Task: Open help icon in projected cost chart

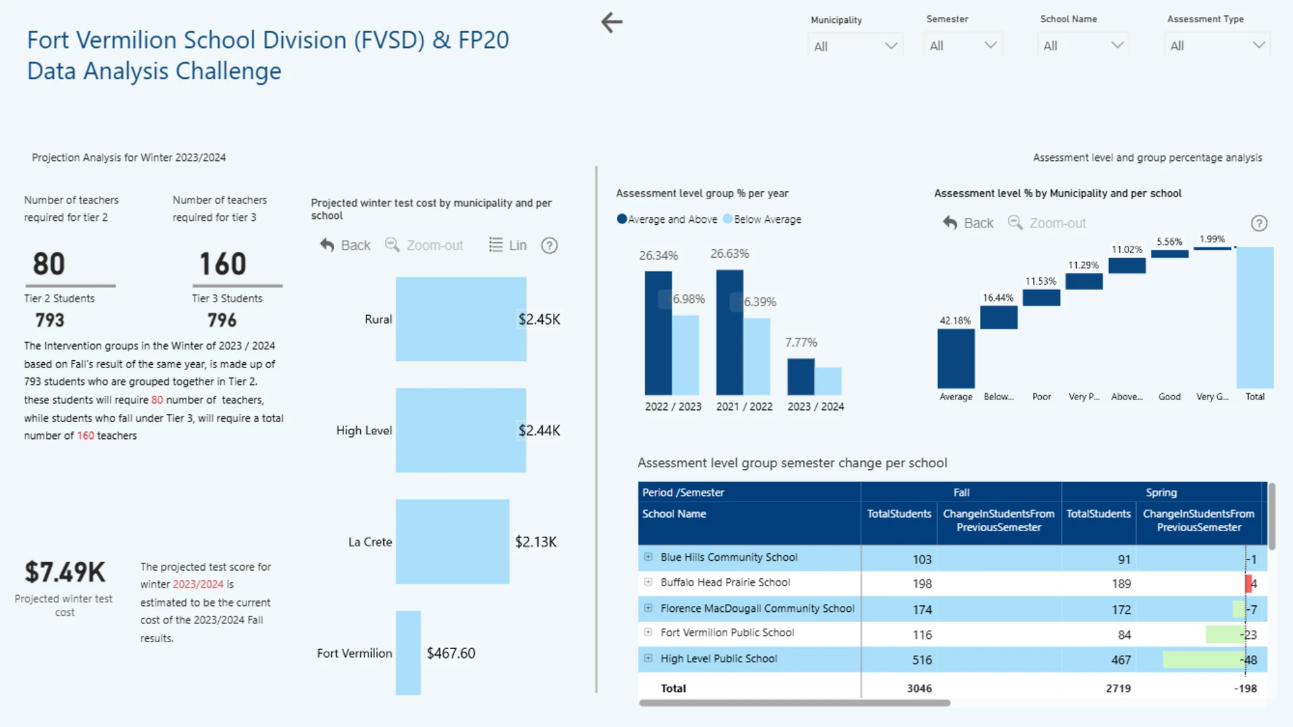Action: 550,246
